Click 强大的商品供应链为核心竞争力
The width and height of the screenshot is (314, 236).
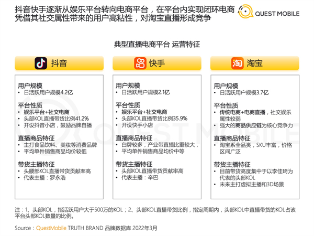click(256, 125)
